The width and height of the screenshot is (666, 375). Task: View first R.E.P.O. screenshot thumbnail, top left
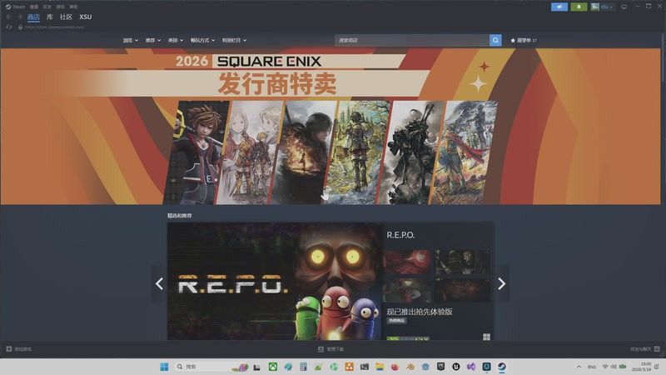[407, 262]
